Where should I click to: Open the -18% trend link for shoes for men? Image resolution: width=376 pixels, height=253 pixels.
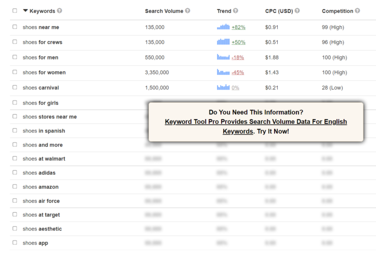(238, 57)
